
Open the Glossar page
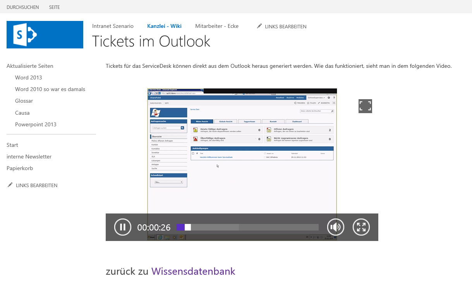tap(24, 101)
